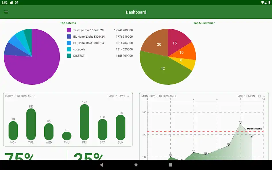Click the DAILY PERFORMANCE heading
The height and width of the screenshot is (170, 272).
pos(20,96)
